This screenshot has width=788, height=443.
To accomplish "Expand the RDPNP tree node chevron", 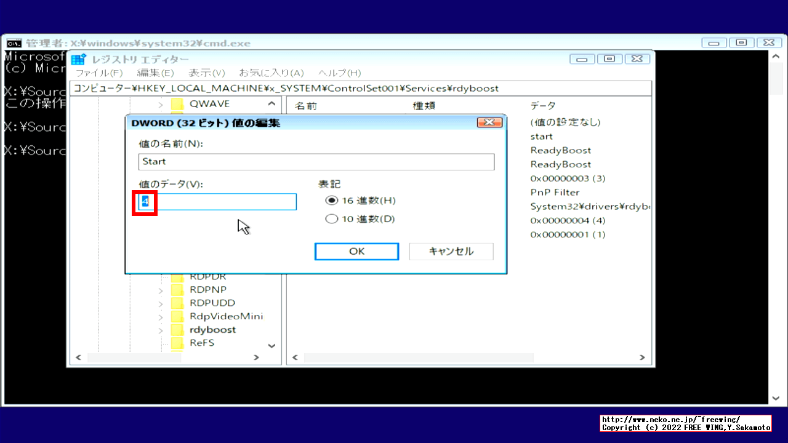I will pyautogui.click(x=160, y=289).
